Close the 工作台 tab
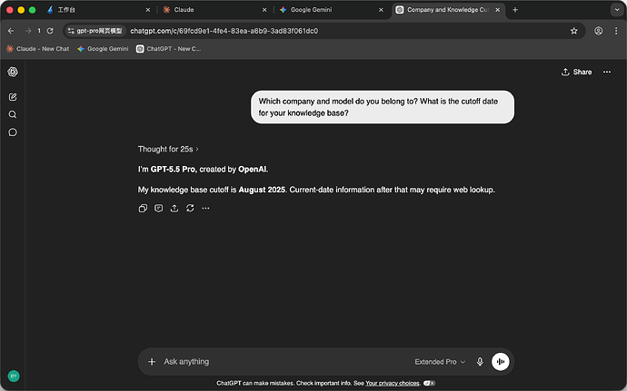627x391 pixels. pyautogui.click(x=148, y=10)
